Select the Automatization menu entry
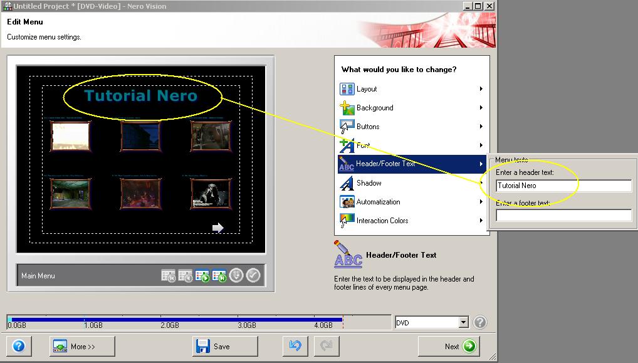 (412, 202)
